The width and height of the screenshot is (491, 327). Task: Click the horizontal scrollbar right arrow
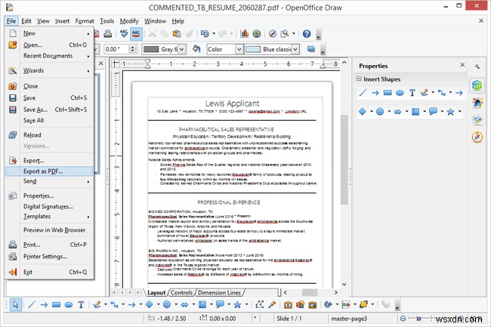pos(336,292)
